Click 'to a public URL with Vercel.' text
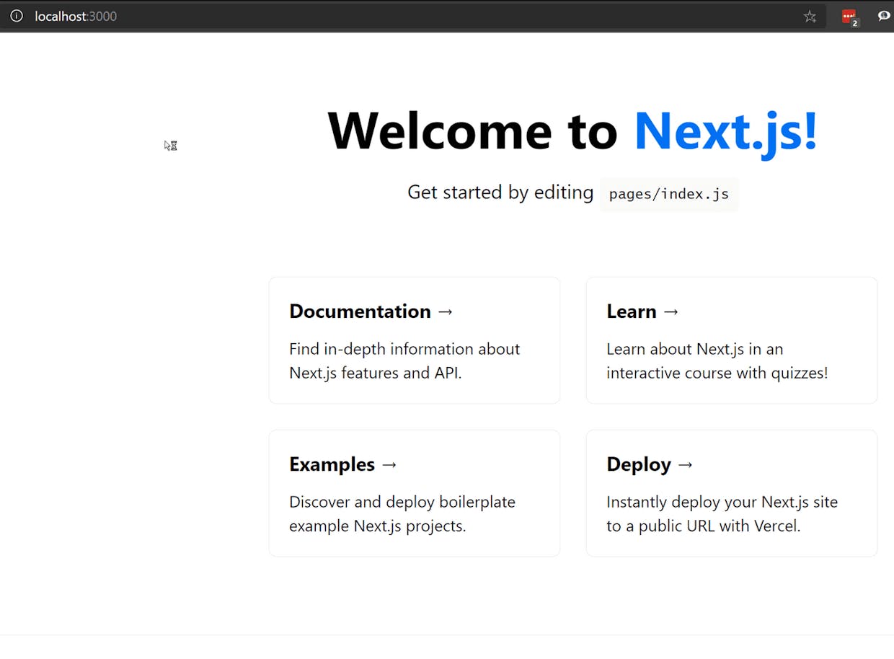The height and width of the screenshot is (659, 894). coord(704,526)
